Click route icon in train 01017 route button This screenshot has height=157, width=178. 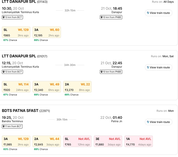point(148,67)
